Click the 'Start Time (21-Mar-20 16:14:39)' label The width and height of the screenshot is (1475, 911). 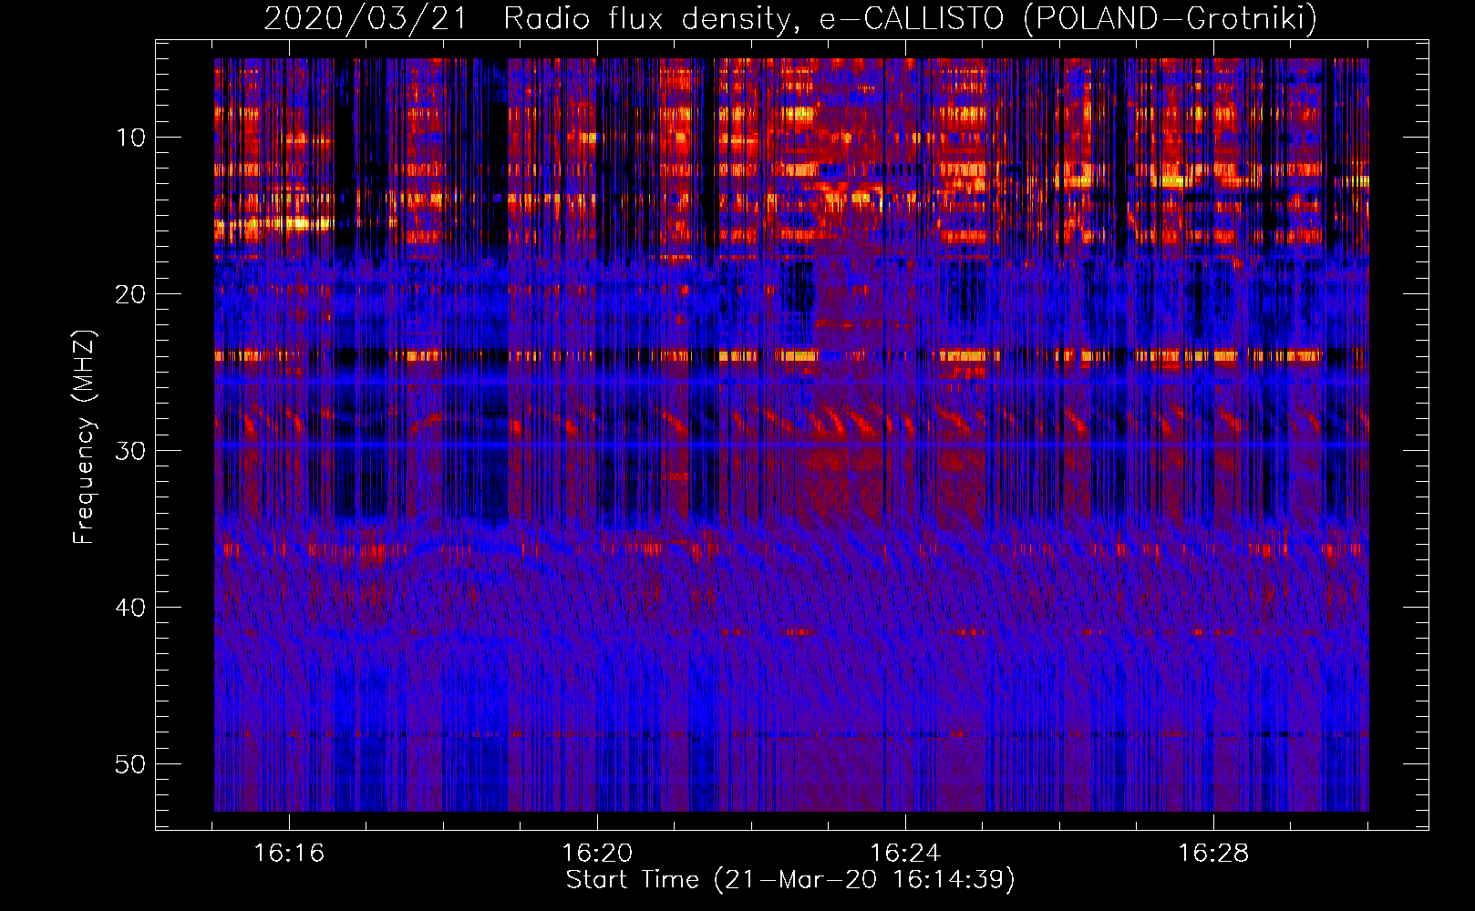790,880
